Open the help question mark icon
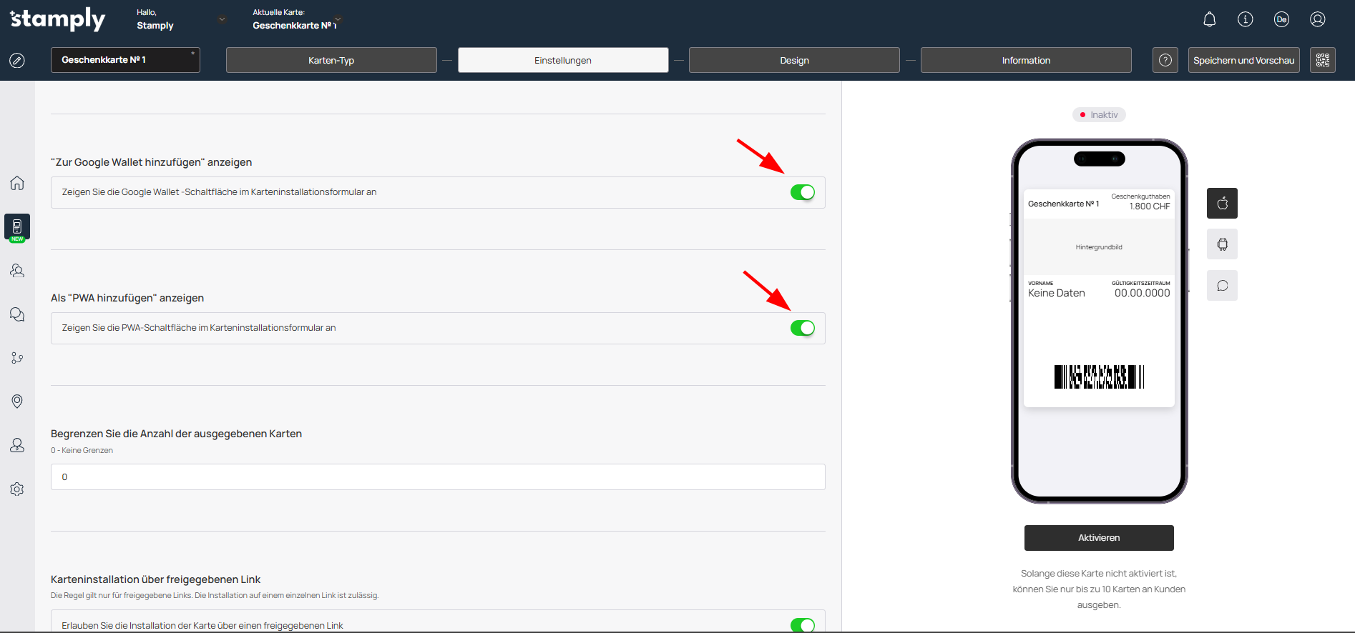Viewport: 1355px width, 633px height. (x=1165, y=60)
